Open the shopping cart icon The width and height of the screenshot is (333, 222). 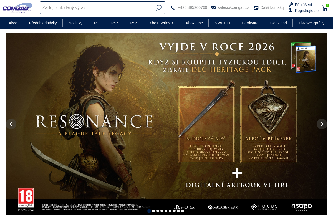click(x=325, y=7)
